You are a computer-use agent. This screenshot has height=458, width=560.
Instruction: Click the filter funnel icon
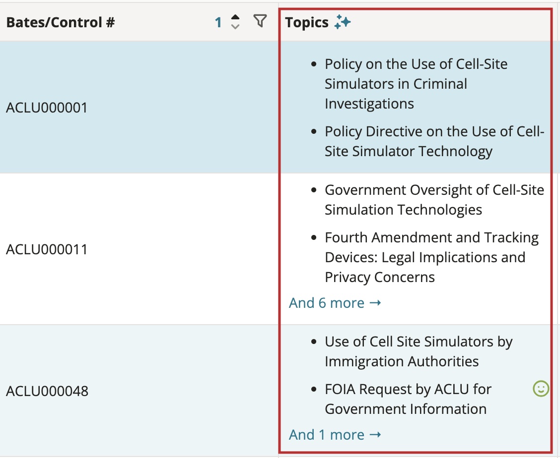[260, 21]
